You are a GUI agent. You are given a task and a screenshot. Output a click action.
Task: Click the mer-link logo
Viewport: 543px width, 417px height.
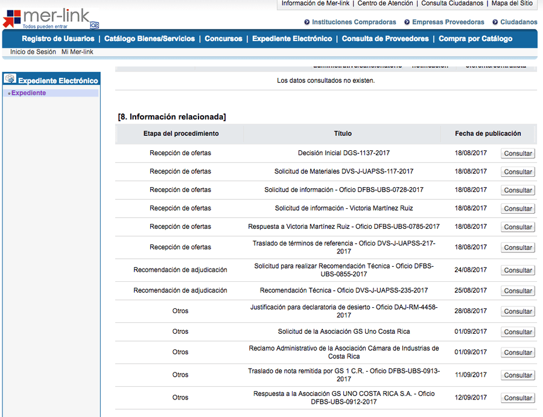point(51,15)
